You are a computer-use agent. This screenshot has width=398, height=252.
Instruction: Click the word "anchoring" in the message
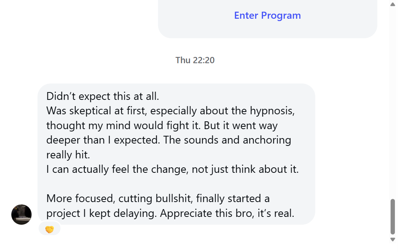coord(267,140)
